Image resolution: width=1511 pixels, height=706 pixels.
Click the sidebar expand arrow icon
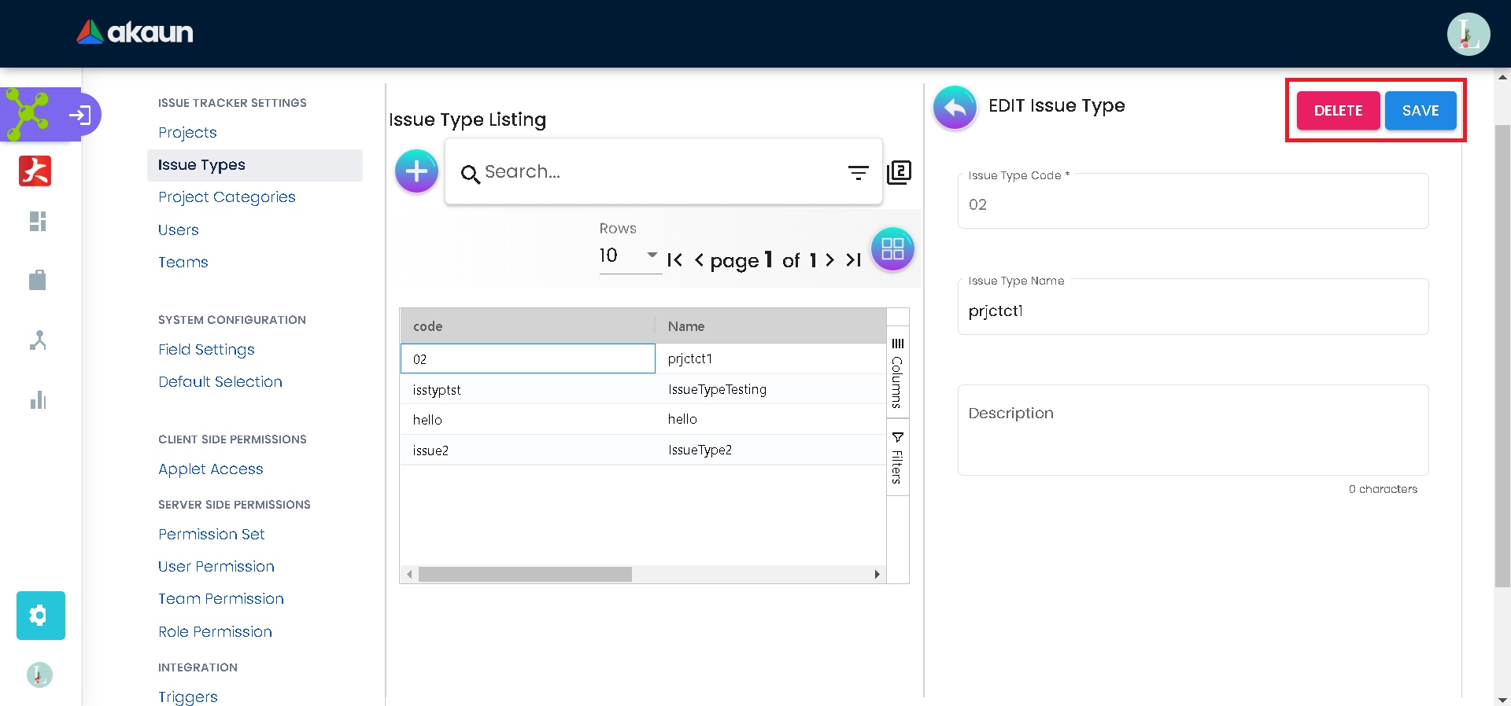79,116
